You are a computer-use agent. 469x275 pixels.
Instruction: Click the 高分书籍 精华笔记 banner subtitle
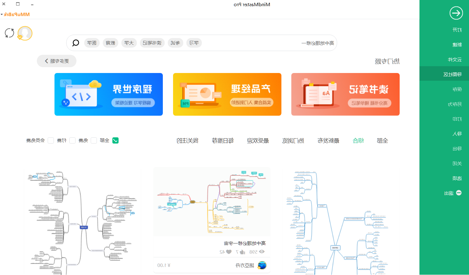(370, 103)
